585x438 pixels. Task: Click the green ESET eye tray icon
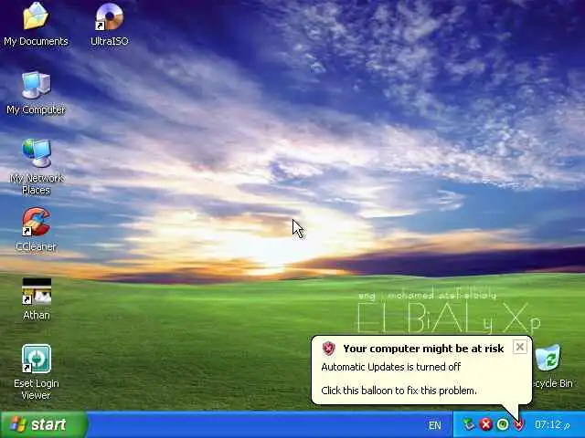[x=503, y=424]
